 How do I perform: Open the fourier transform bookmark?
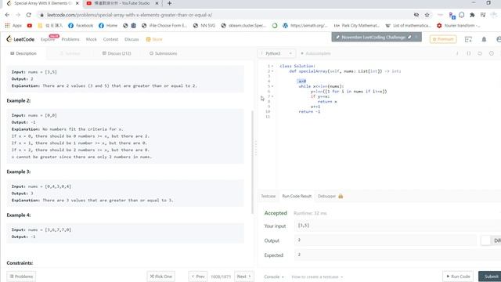(x=458, y=26)
